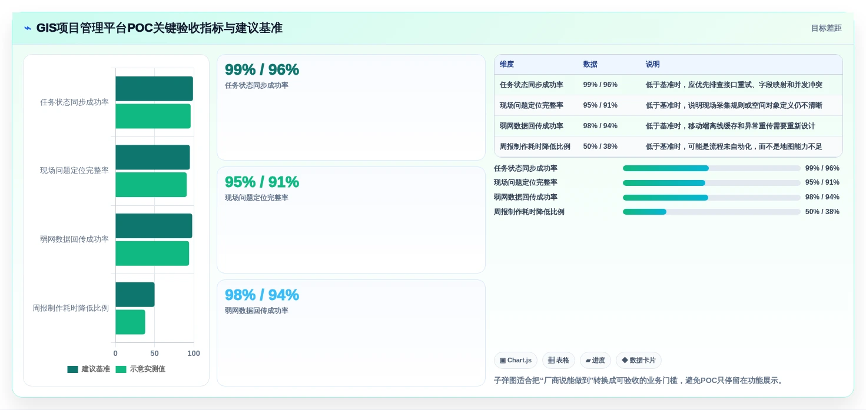Open the 99% / 96% data card
This screenshot has height=410, width=866.
(x=351, y=108)
